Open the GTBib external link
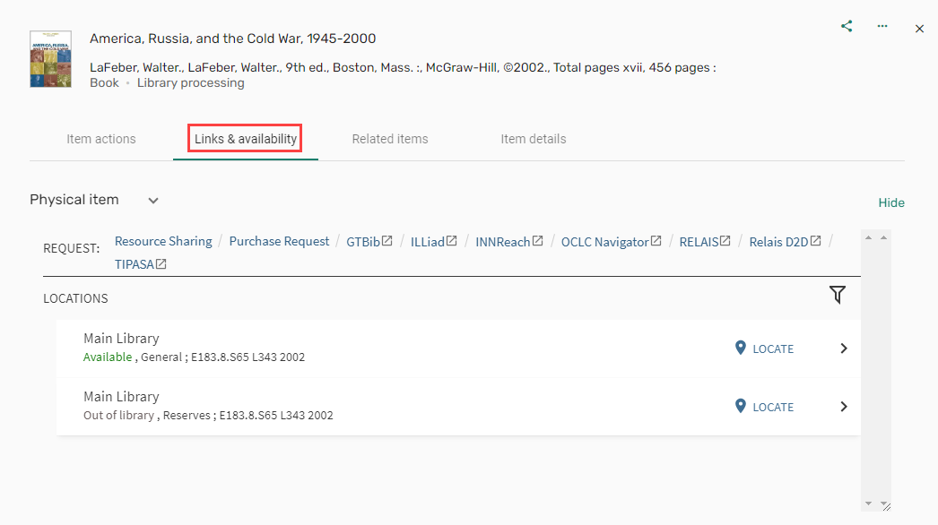The width and height of the screenshot is (938, 525). (369, 242)
